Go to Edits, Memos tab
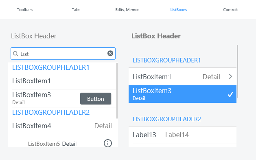 (127, 10)
